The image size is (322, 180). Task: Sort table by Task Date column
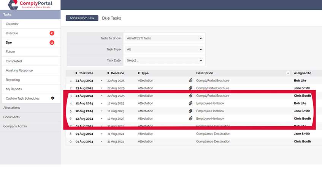point(86,73)
